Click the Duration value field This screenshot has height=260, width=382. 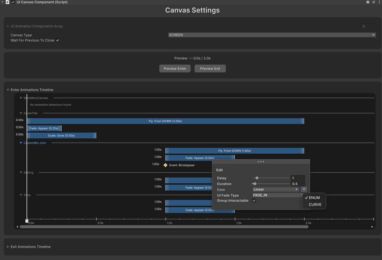[298, 184]
